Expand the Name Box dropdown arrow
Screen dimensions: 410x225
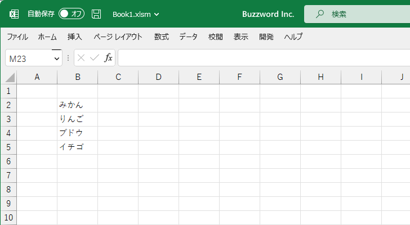(x=57, y=58)
